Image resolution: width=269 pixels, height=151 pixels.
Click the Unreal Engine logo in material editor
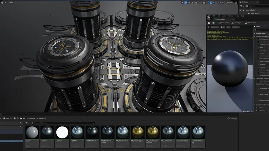(x=209, y=17)
